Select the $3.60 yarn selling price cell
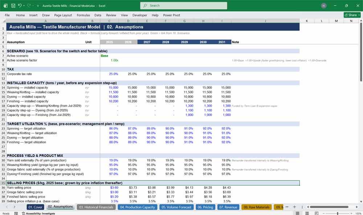Screen dimensions: 363x215 109,188
